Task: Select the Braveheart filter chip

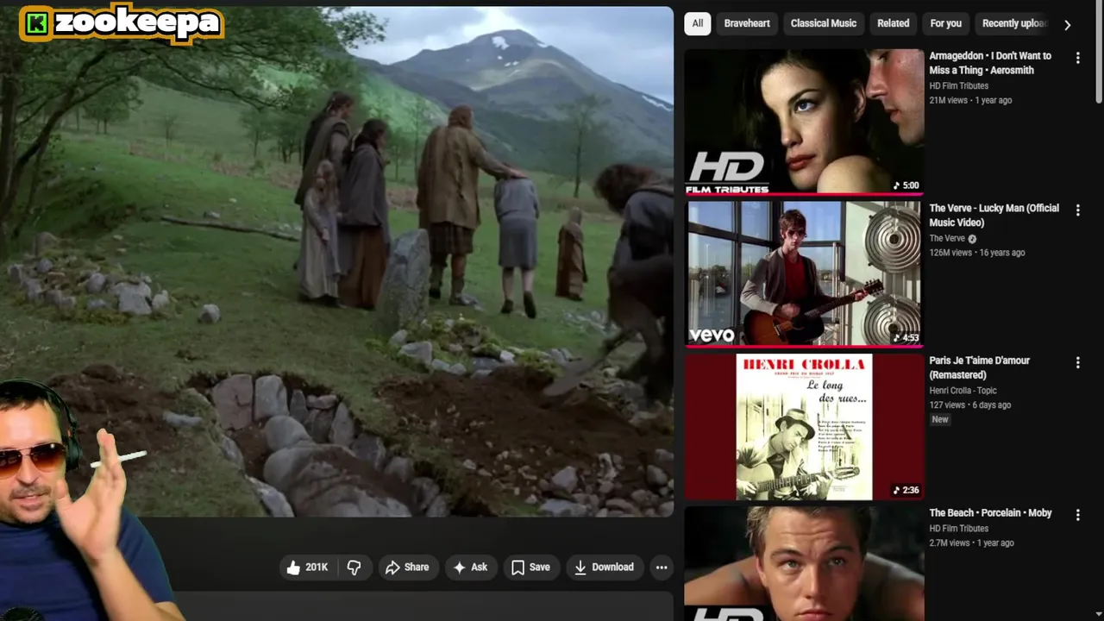Action: click(x=747, y=23)
